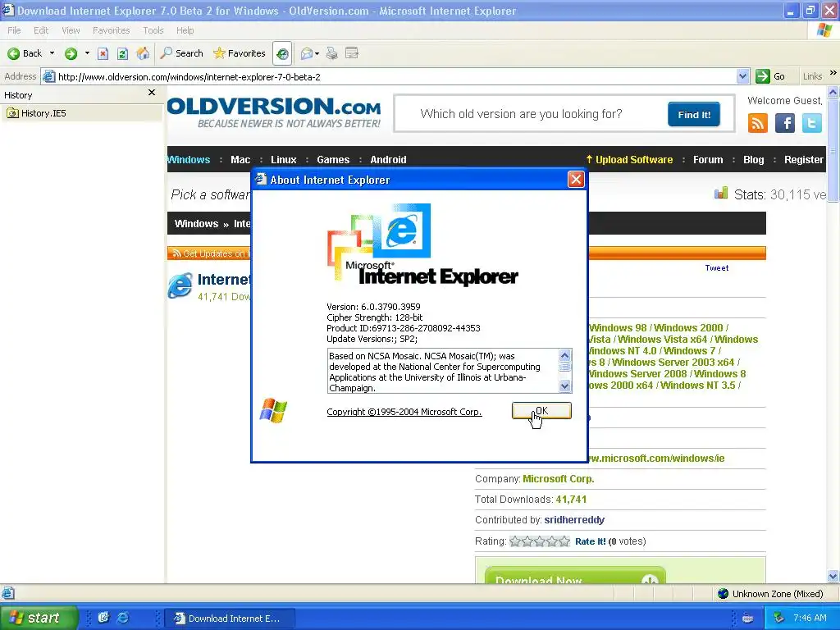This screenshot has width=840, height=630.
Task: Open the Edit menu
Action: click(x=41, y=30)
